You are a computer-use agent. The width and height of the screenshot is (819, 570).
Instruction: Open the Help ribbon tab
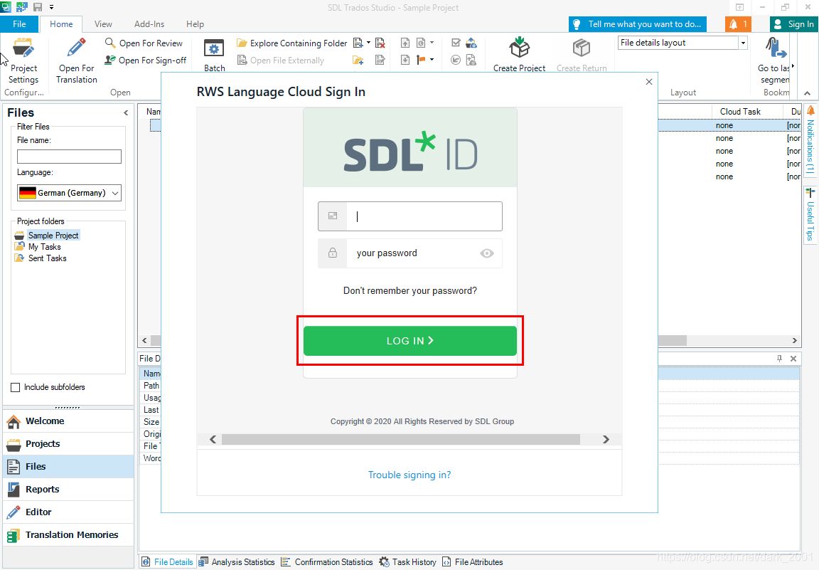195,24
